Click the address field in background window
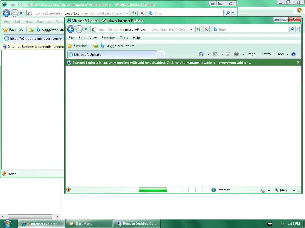The height and width of the screenshot is (228, 305). [78, 13]
